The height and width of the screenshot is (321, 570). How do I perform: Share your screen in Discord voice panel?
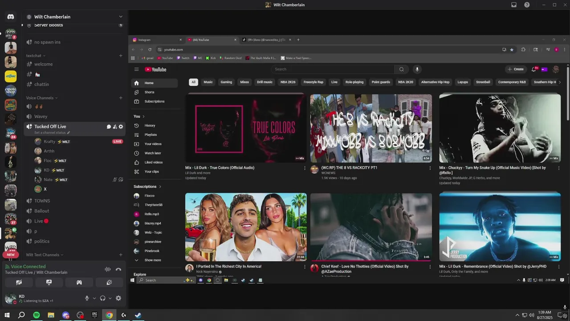point(49,282)
